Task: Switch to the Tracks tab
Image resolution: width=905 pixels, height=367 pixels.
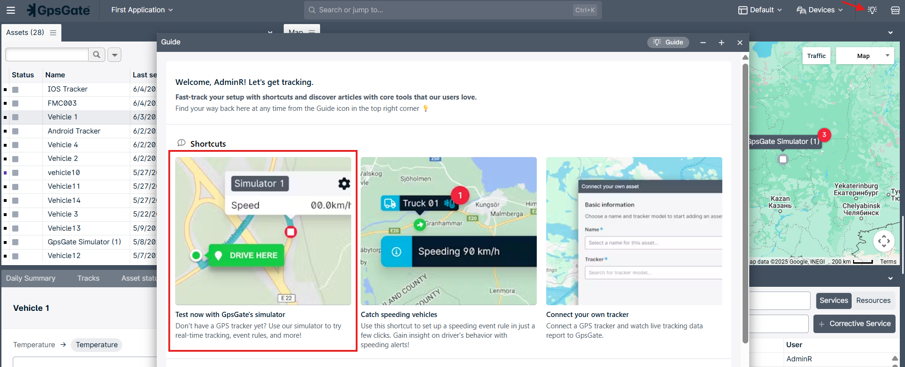Action: 88,278
